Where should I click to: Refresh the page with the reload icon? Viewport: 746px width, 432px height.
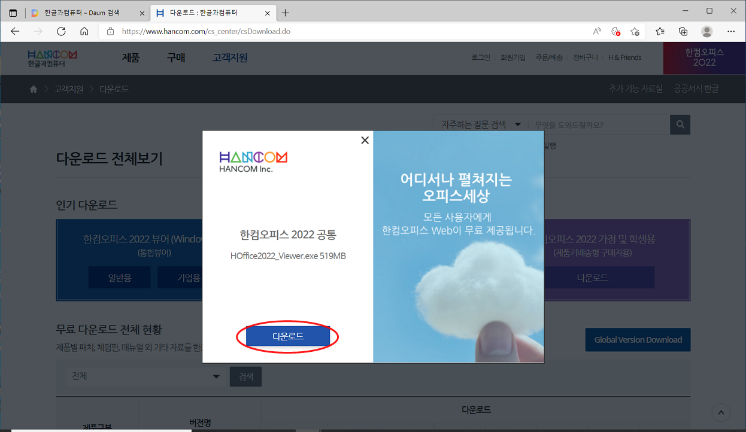tap(61, 31)
